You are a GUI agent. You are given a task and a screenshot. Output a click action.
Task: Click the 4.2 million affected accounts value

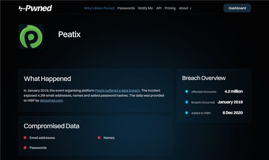click(x=233, y=91)
